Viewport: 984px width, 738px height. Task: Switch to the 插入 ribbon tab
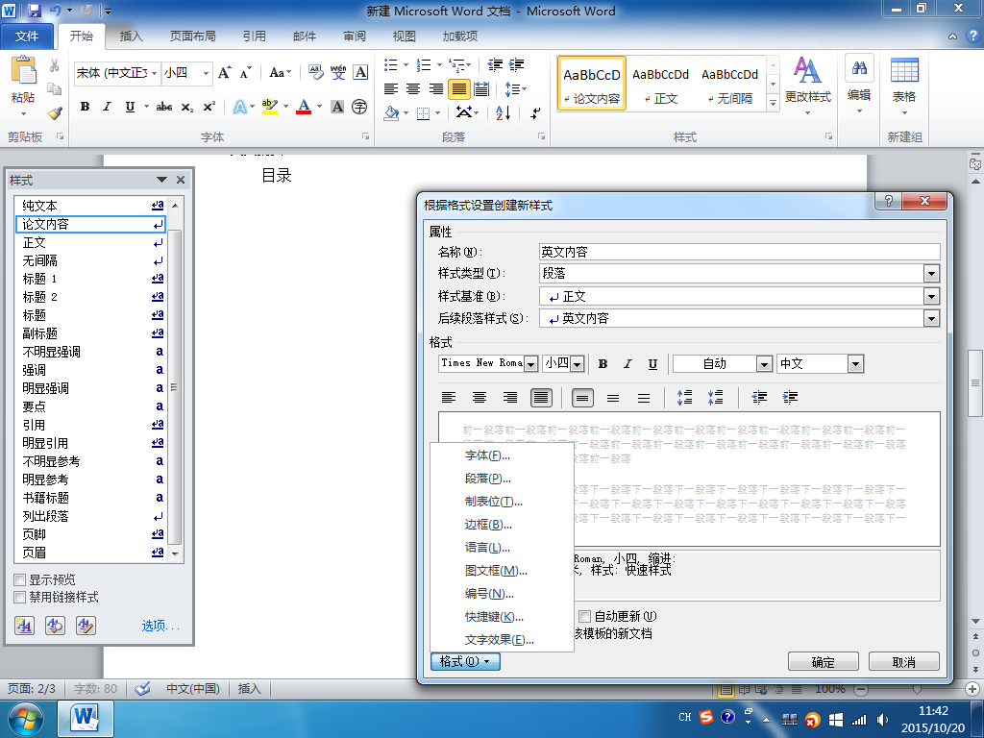click(x=131, y=37)
